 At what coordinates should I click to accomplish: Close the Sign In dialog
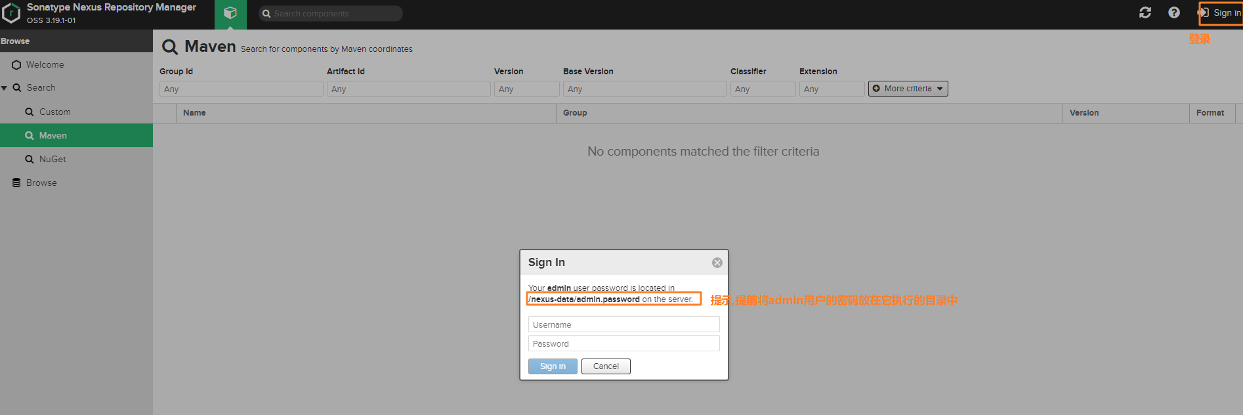717,263
